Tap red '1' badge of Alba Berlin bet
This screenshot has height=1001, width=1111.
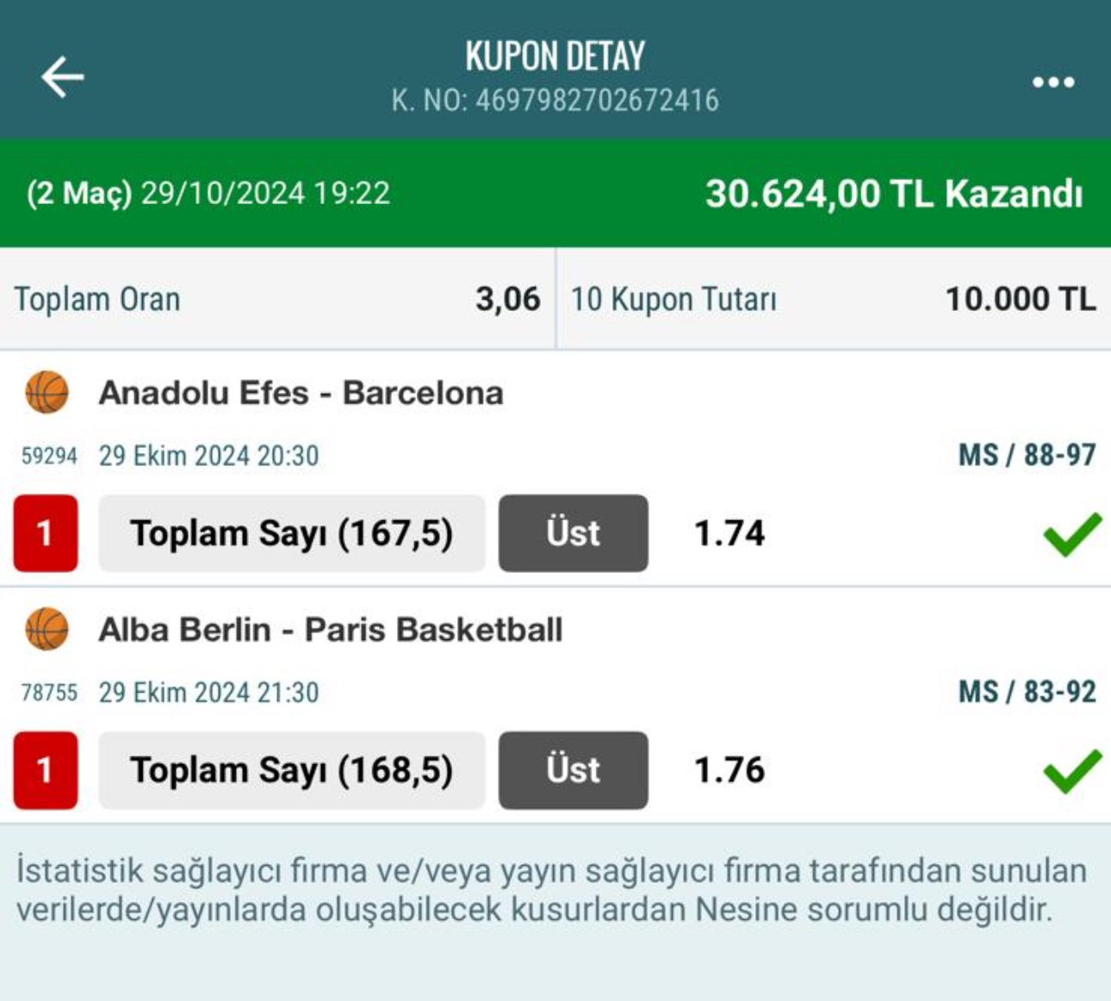(46, 770)
